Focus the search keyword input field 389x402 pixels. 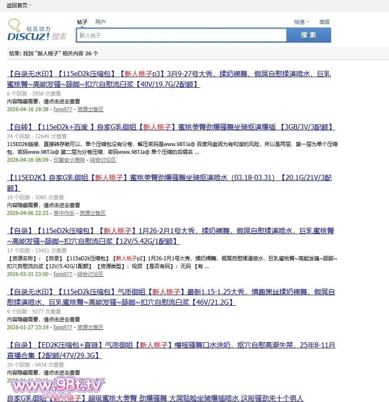click(181, 35)
